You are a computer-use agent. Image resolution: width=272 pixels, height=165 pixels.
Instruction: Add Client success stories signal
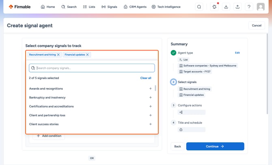150,124
